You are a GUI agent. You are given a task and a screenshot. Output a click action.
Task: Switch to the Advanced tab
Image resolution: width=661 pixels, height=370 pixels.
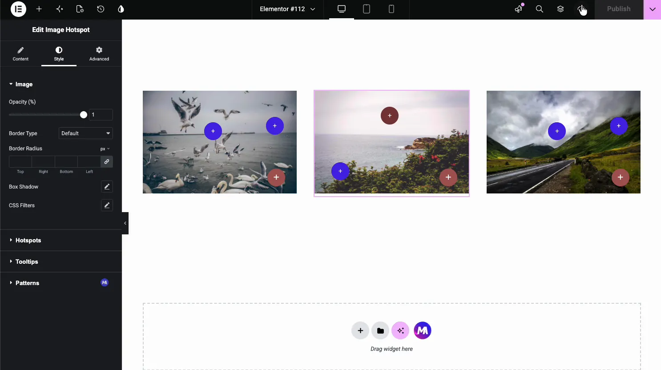99,53
